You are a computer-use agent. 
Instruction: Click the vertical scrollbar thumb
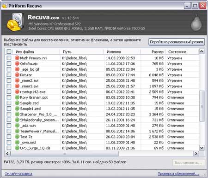(x=202, y=106)
